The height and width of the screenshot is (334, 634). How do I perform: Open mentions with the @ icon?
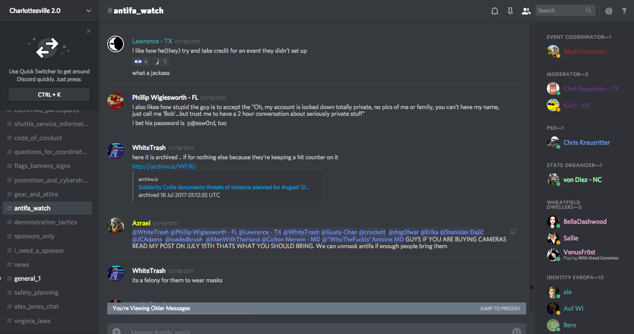tap(609, 11)
